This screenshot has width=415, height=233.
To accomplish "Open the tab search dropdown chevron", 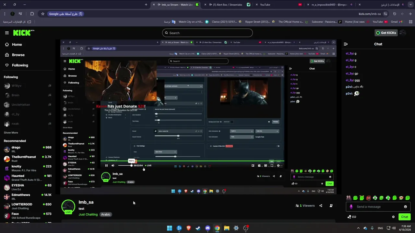I will point(410,5).
